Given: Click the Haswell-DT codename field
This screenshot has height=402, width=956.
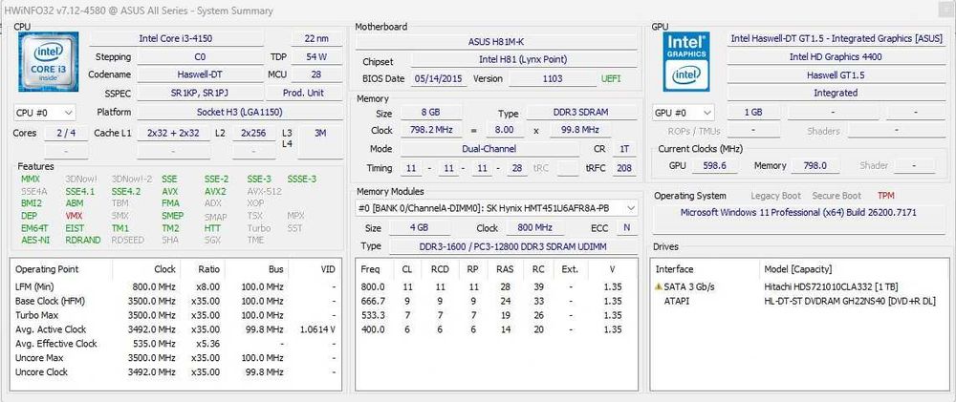Looking at the screenshot, I should pyautogui.click(x=200, y=74).
